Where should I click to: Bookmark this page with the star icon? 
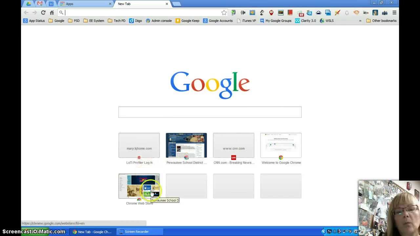click(x=224, y=12)
